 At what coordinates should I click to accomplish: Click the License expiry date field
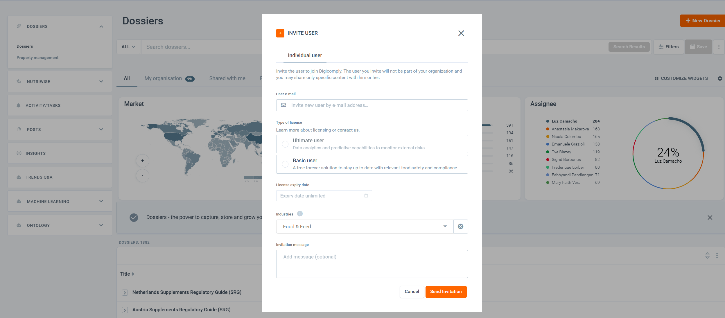pos(324,196)
